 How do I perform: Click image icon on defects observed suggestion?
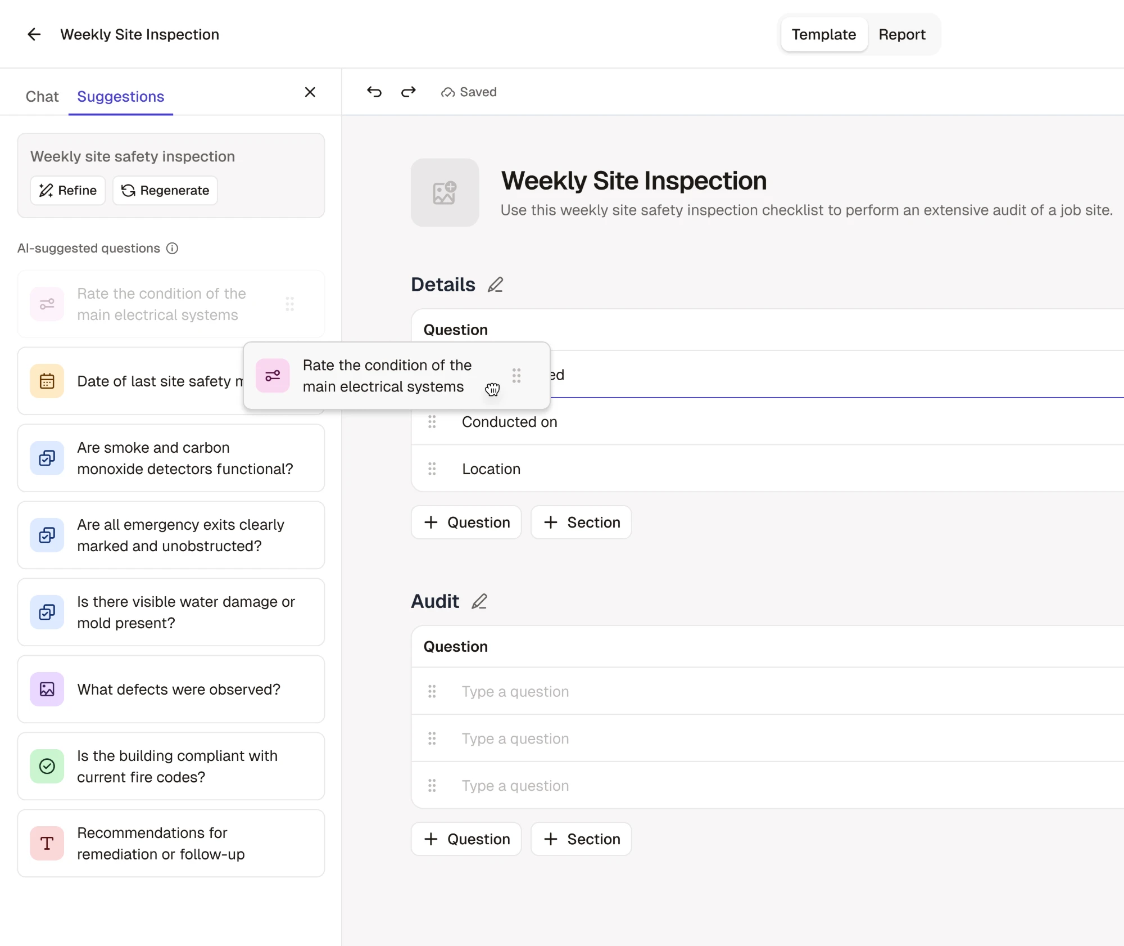click(x=47, y=689)
